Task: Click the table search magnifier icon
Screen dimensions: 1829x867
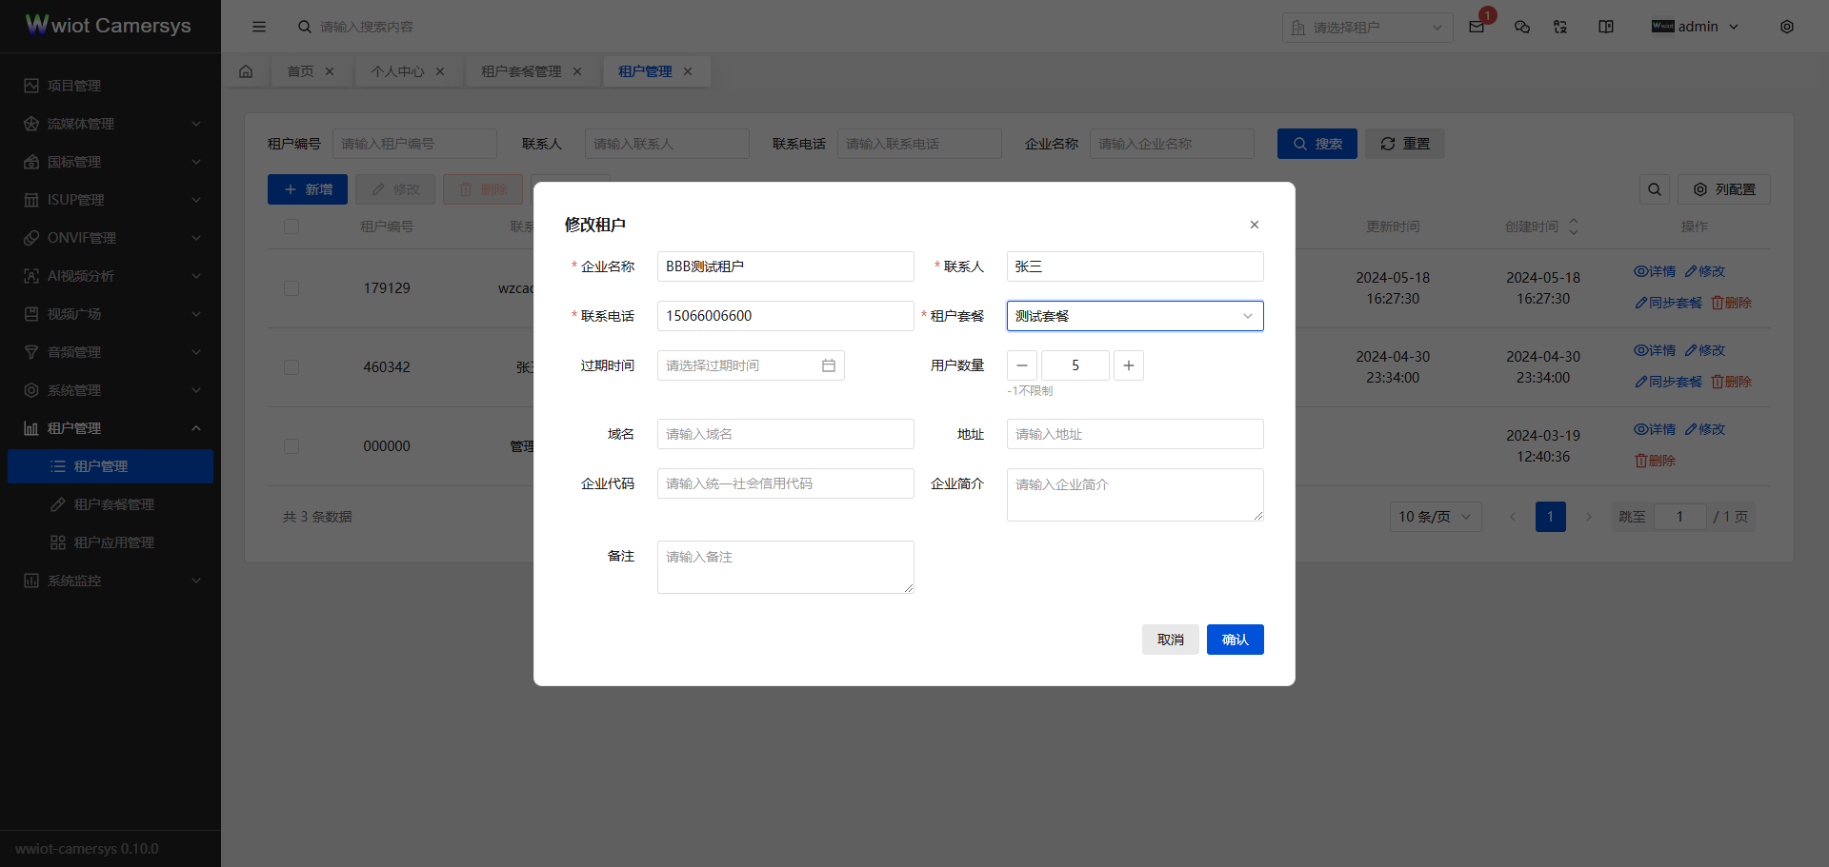Action: coord(1655,189)
